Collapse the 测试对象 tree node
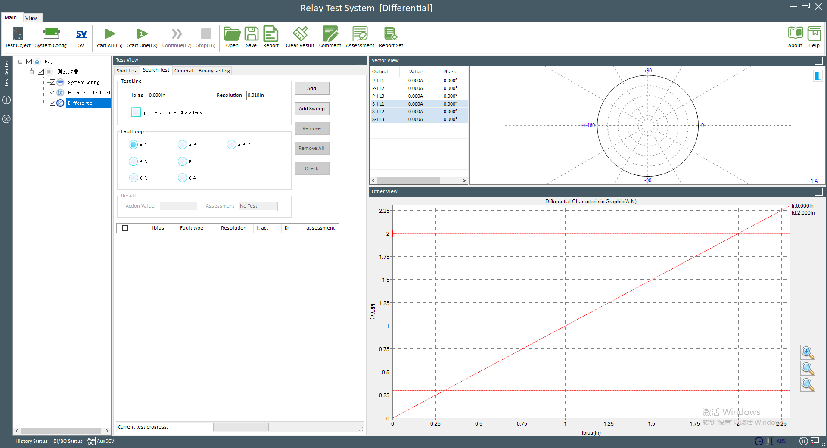The height and width of the screenshot is (448, 827). point(31,72)
